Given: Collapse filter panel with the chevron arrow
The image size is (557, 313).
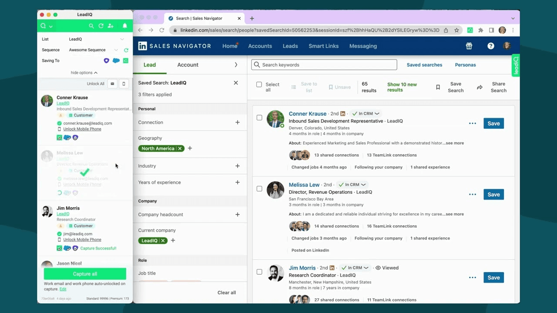Looking at the screenshot, I should point(236,65).
